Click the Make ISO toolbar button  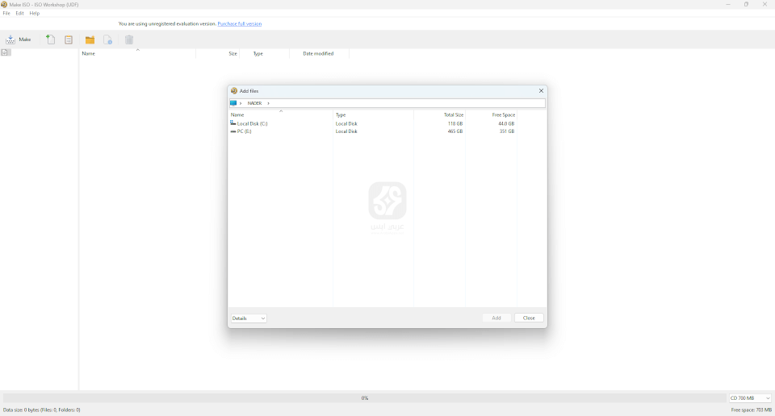tap(19, 40)
